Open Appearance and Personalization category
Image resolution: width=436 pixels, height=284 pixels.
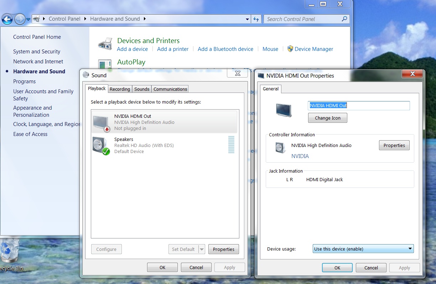click(32, 111)
